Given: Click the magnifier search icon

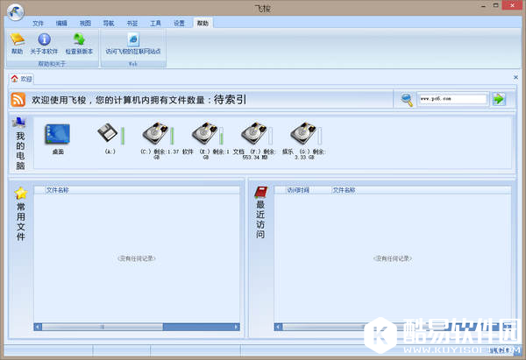Looking at the screenshot, I should 407,99.
